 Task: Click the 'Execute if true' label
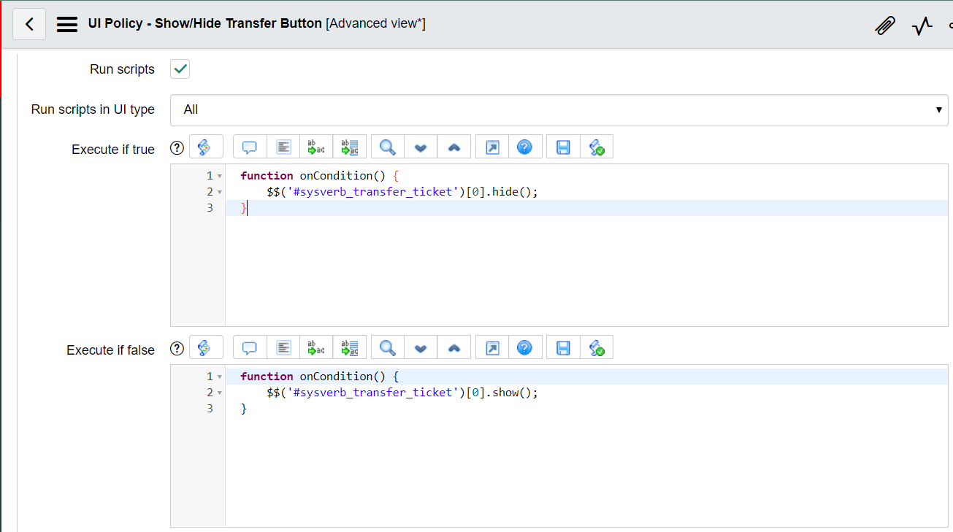point(113,150)
